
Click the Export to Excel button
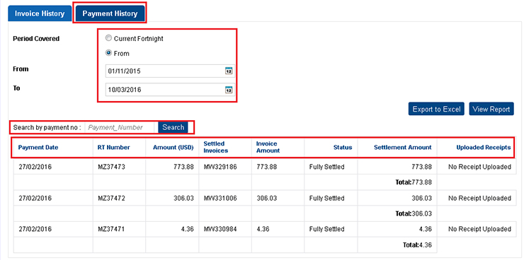point(436,109)
